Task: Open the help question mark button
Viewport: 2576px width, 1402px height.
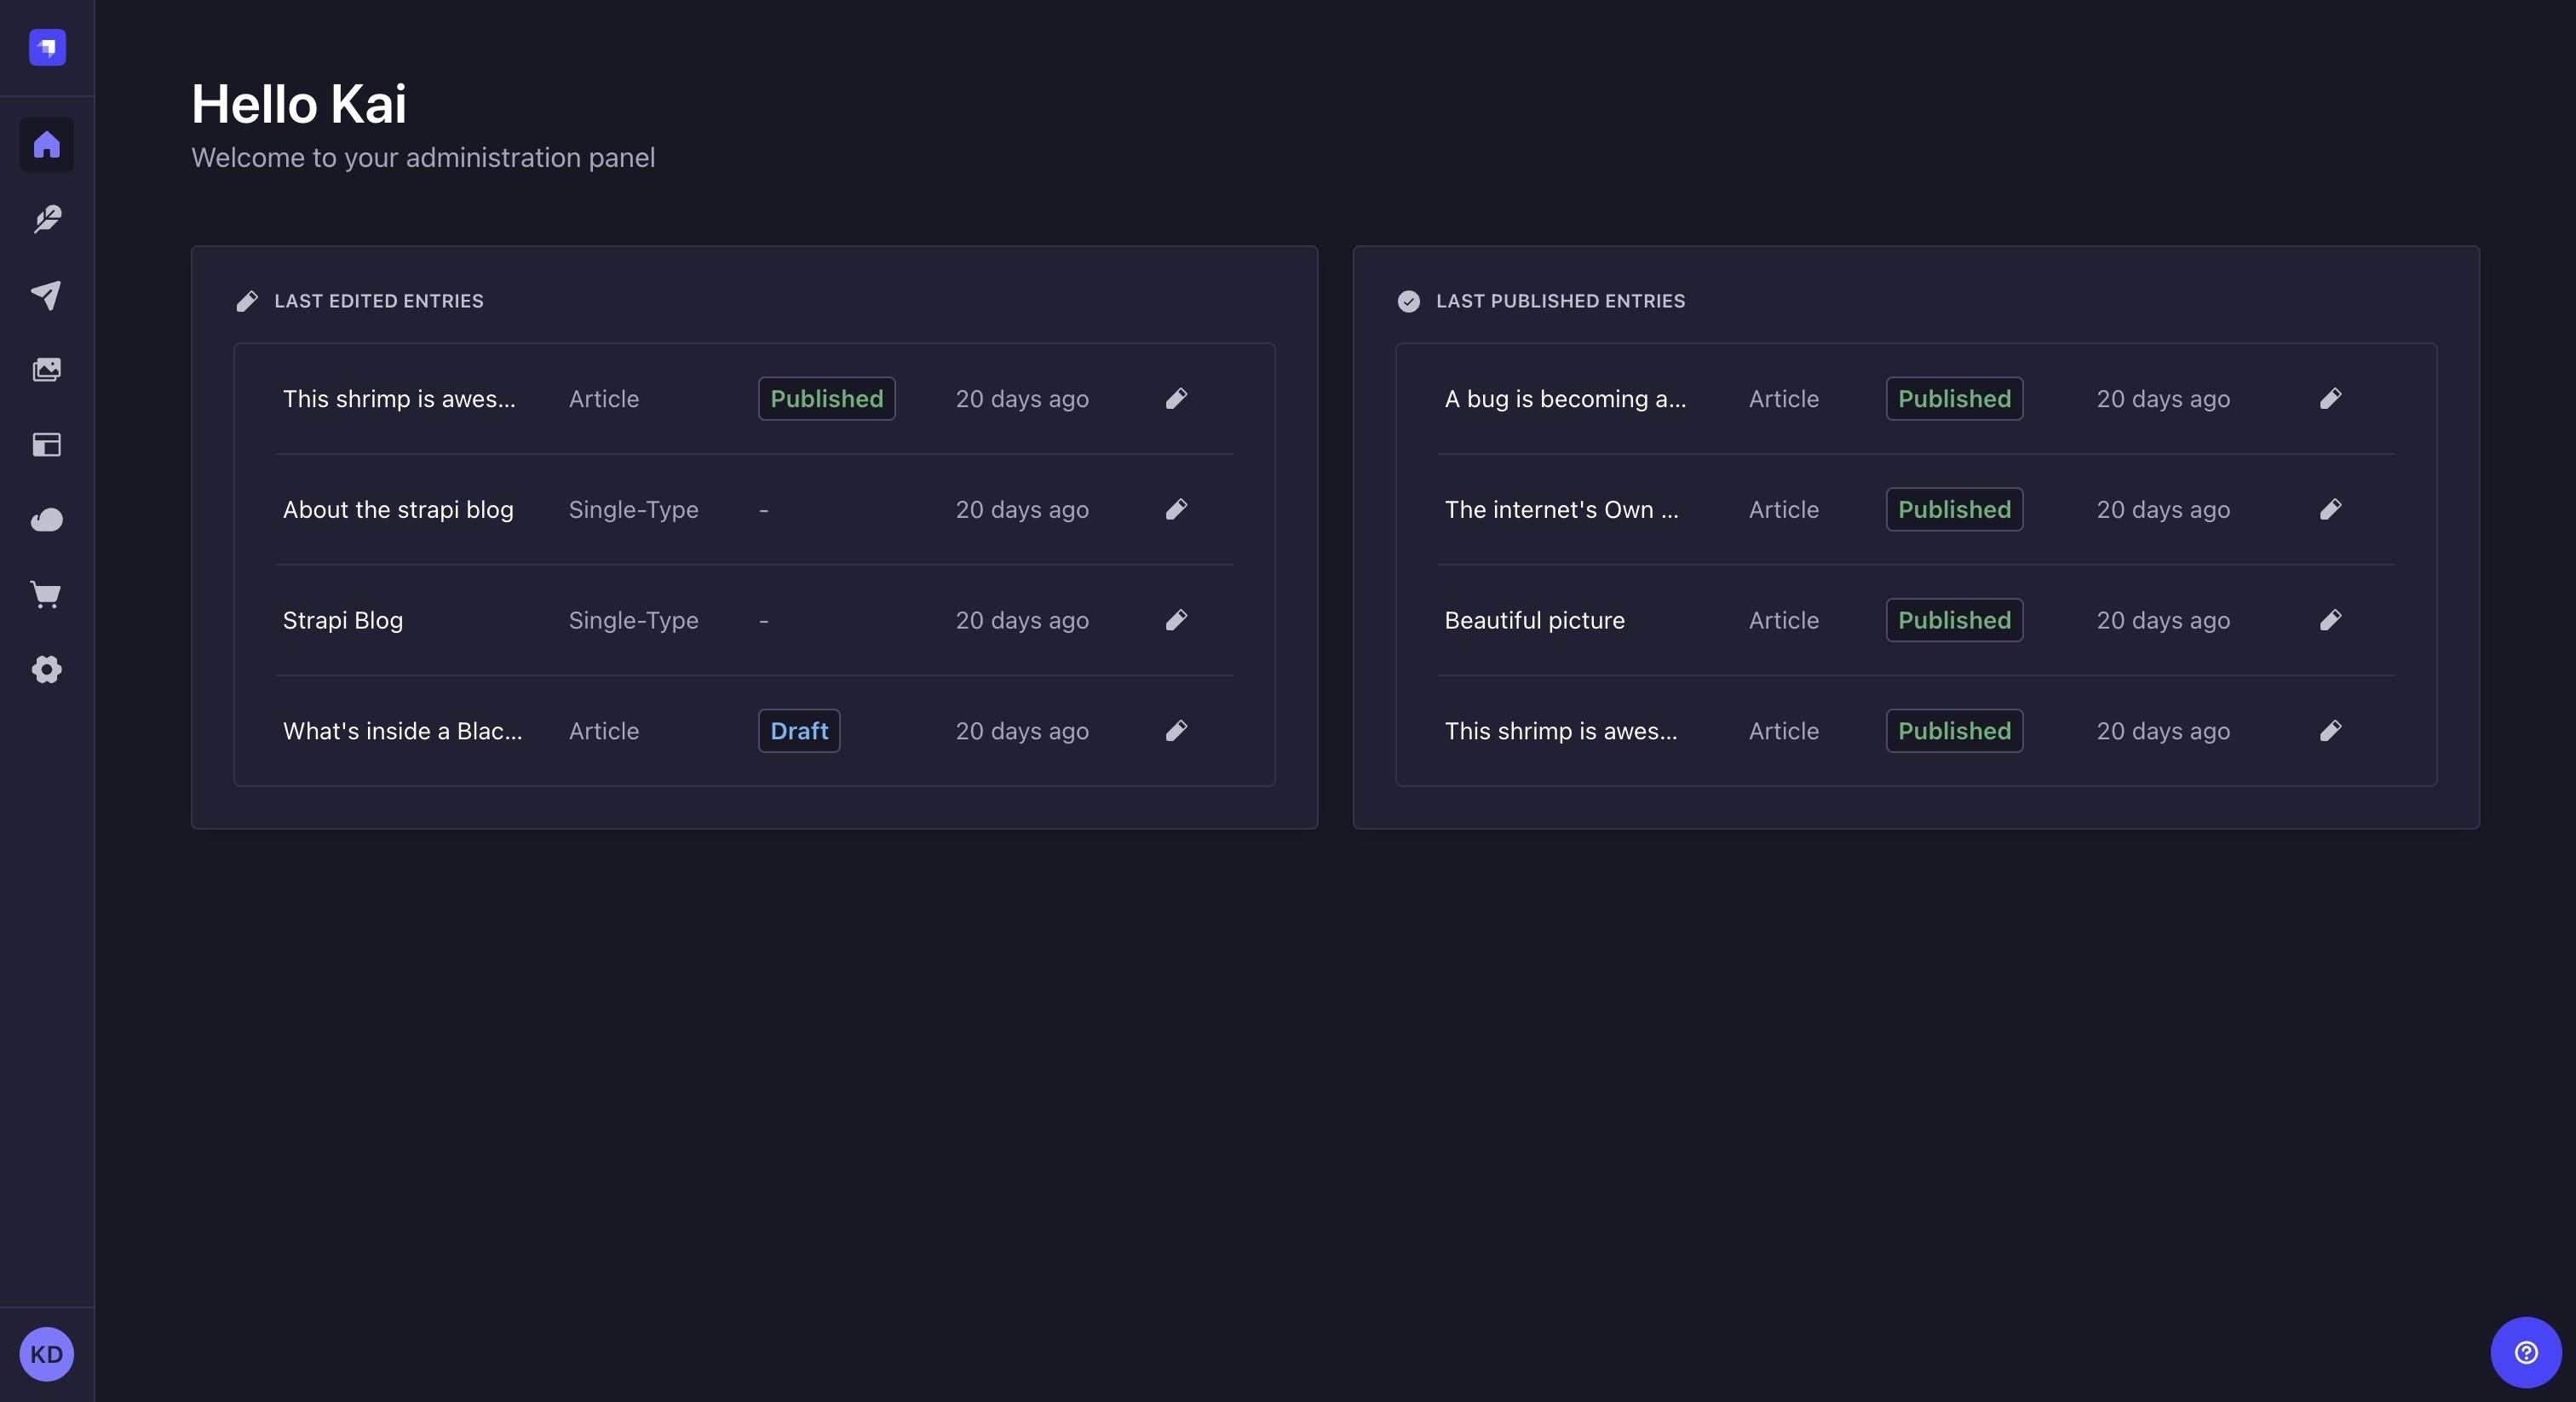Action: tap(2525, 1352)
